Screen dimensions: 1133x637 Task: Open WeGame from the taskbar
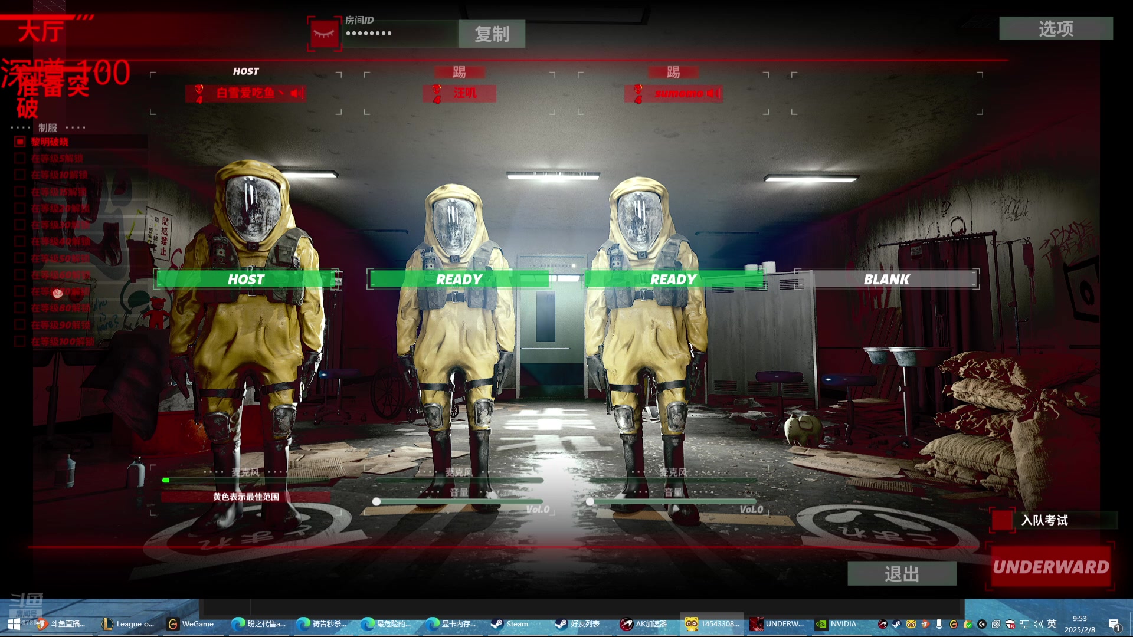[191, 624]
